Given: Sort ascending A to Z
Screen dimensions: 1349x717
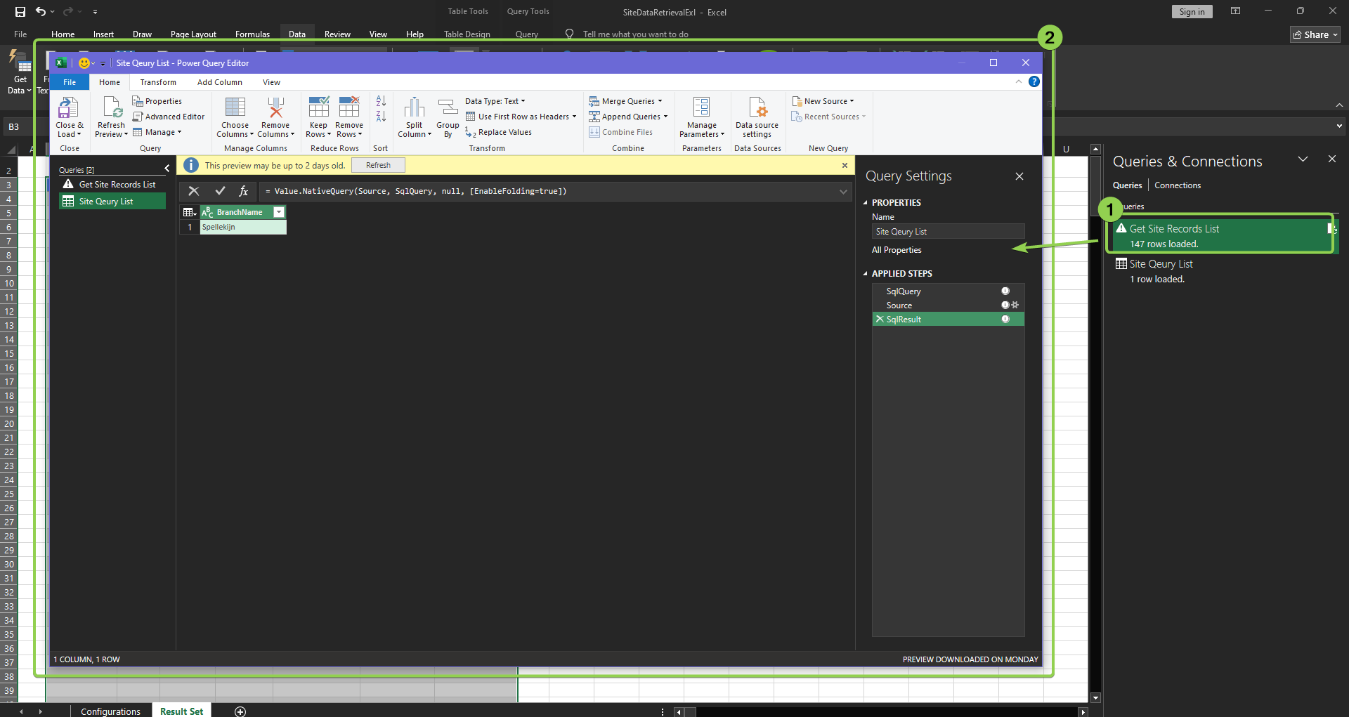Looking at the screenshot, I should coord(381,101).
